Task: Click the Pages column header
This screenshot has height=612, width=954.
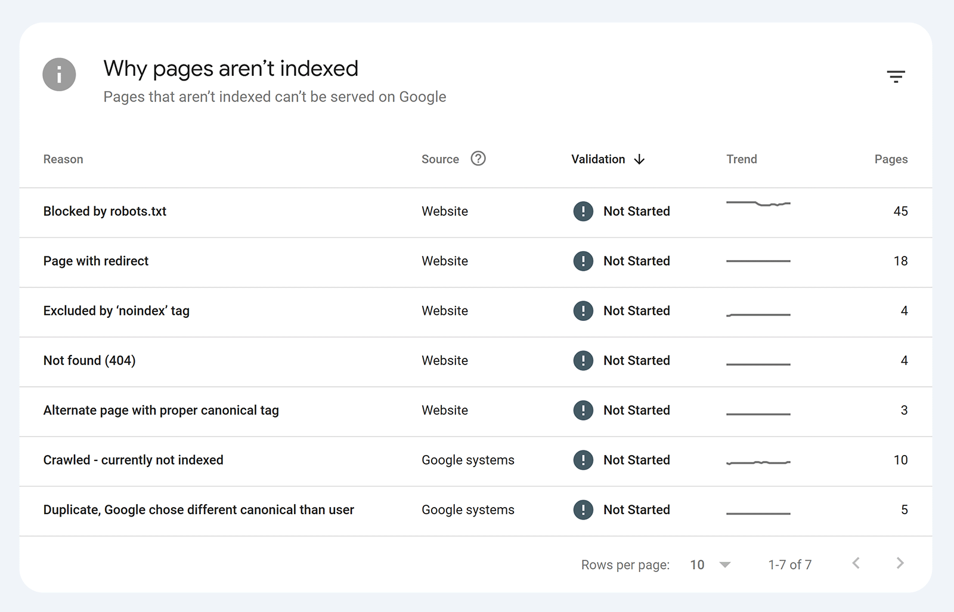Action: point(891,159)
